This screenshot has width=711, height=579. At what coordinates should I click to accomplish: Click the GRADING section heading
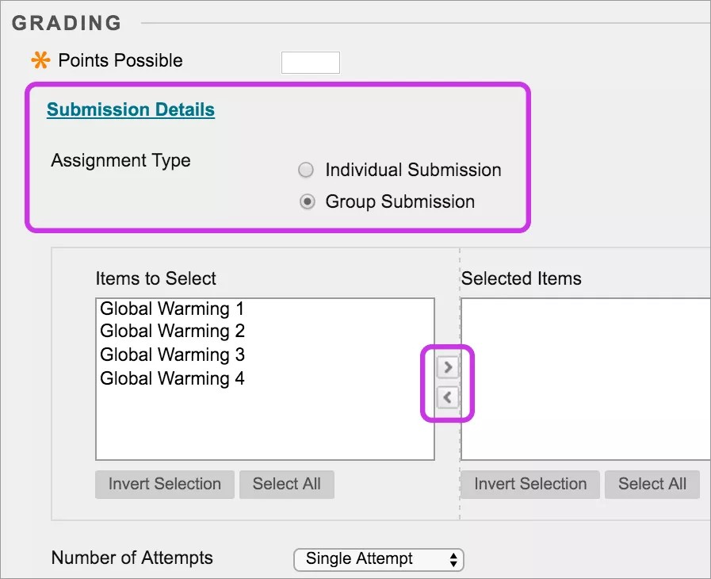(x=67, y=23)
